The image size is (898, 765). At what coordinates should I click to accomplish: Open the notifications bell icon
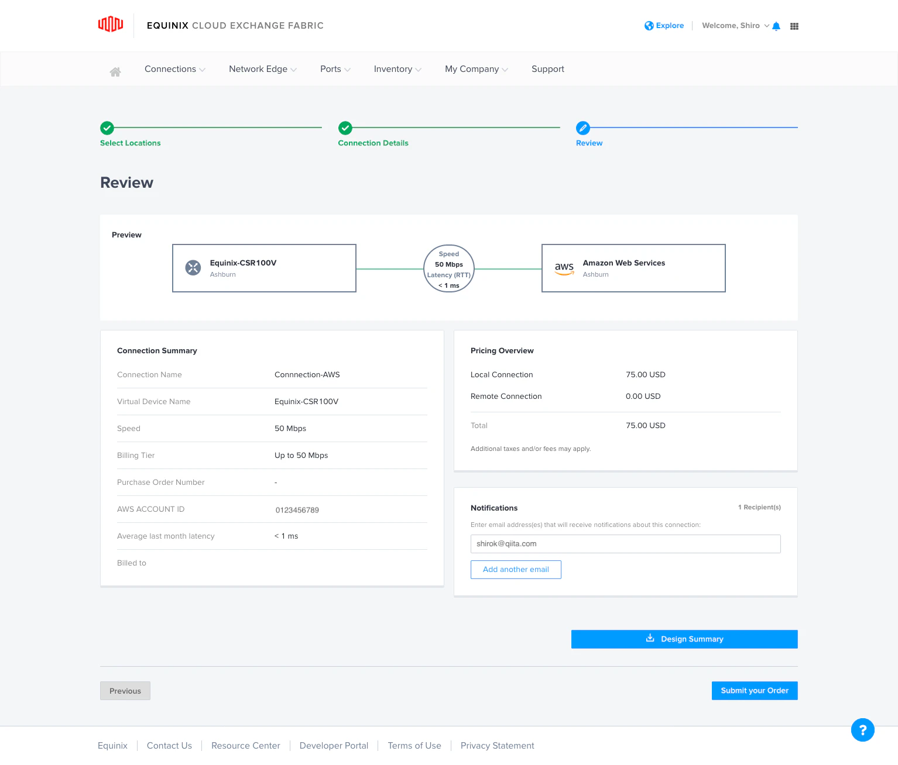776,26
